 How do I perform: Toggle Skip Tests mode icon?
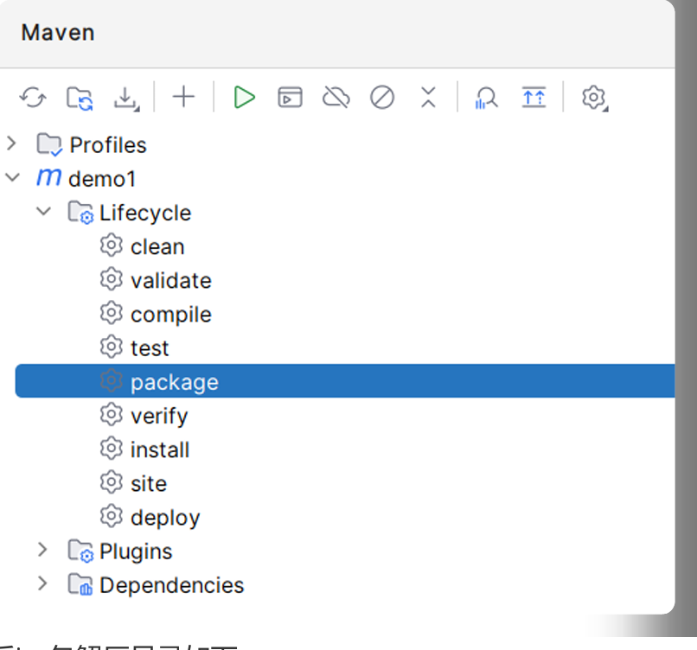pyautogui.click(x=382, y=98)
